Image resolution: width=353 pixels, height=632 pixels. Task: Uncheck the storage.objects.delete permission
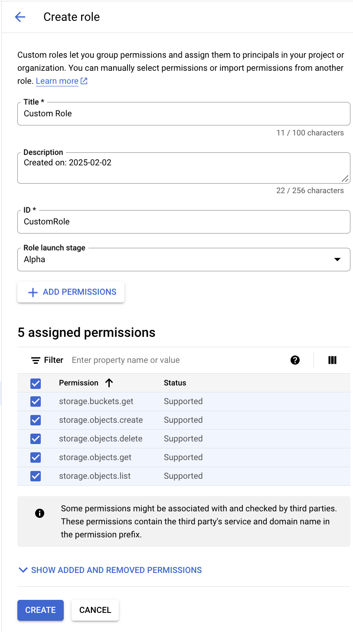click(x=36, y=439)
